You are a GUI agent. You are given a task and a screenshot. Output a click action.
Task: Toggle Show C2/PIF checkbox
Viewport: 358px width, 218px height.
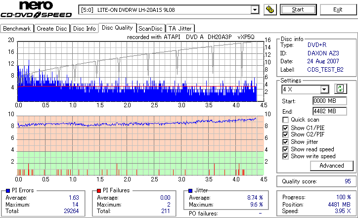pyautogui.click(x=285, y=134)
